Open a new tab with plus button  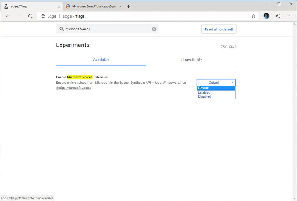coord(129,7)
